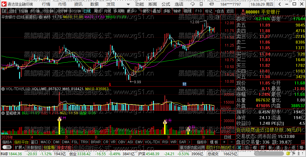
Task: Switch to the RSI indicator tab
Action: (165, 142)
